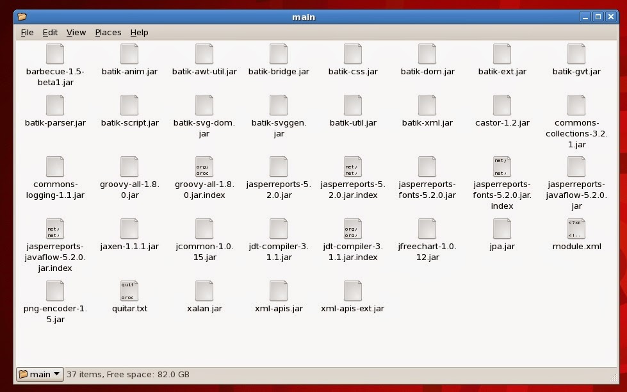Open the View menu

(76, 33)
